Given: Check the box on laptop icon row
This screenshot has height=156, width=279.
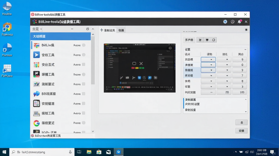Looking at the screenshot, I should pyautogui.click(x=84, y=113).
